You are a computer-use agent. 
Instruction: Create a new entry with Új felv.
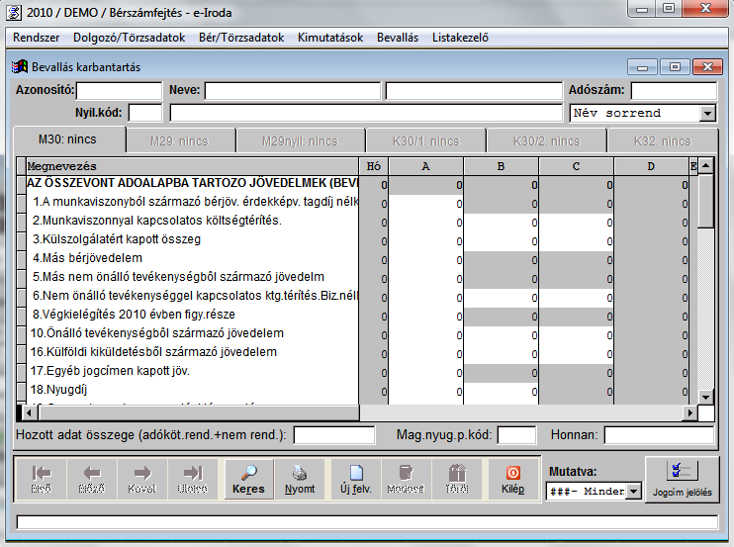coord(355,478)
